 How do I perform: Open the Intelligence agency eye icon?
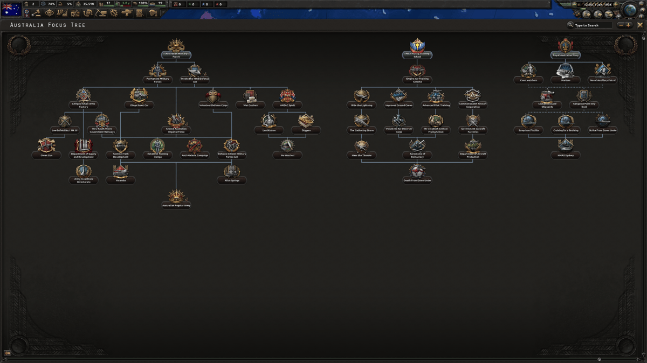(x=49, y=13)
